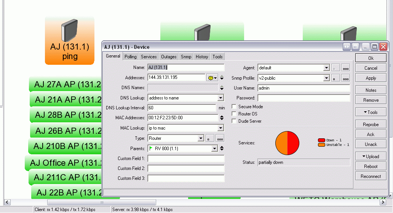Open the address tools gear icon dropdown
The image size is (393, 213).
212,78
